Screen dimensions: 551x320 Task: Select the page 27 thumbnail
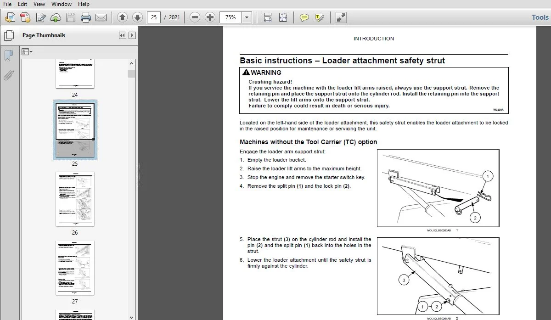coord(75,268)
